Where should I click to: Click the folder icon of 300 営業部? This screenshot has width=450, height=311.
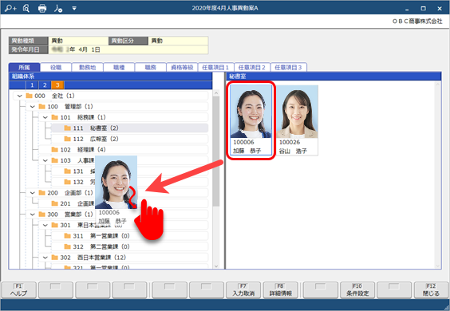[x=42, y=215]
